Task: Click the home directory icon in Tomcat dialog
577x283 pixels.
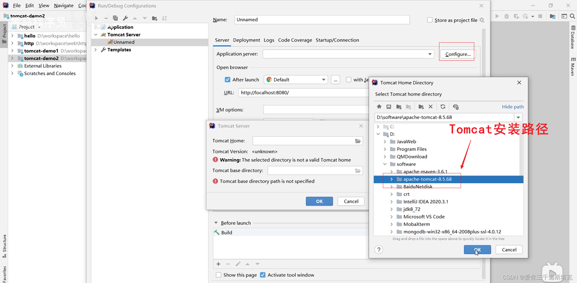Action: pyautogui.click(x=379, y=107)
